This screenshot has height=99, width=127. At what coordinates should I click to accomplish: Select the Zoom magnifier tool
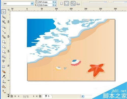(x=4, y=27)
